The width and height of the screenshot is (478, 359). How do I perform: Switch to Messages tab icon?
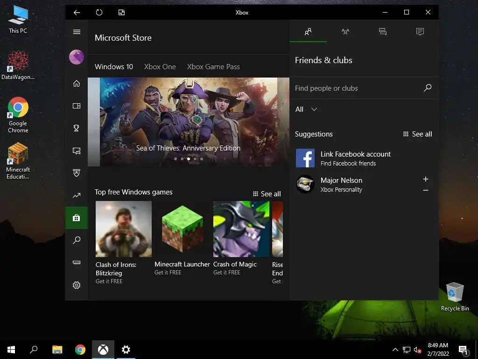[x=383, y=31]
